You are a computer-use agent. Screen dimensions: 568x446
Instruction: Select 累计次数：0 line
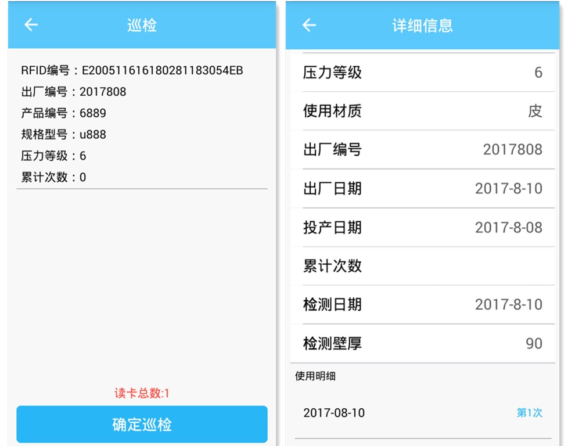pyautogui.click(x=53, y=177)
